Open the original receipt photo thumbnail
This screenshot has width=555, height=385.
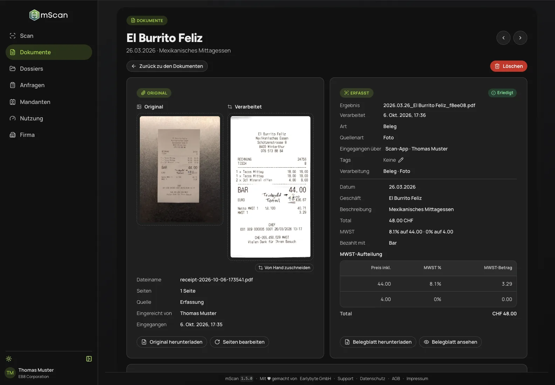[180, 169]
